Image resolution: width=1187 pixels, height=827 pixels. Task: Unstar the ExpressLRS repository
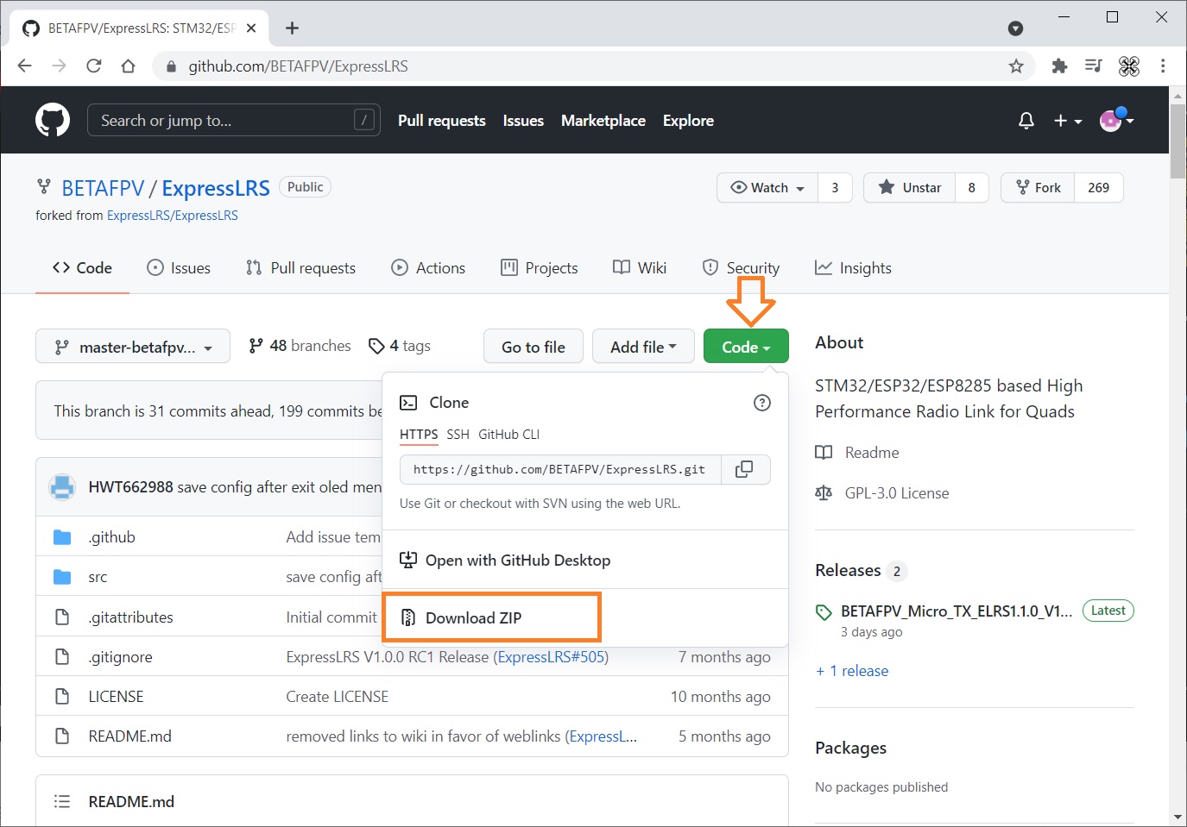[x=910, y=187]
